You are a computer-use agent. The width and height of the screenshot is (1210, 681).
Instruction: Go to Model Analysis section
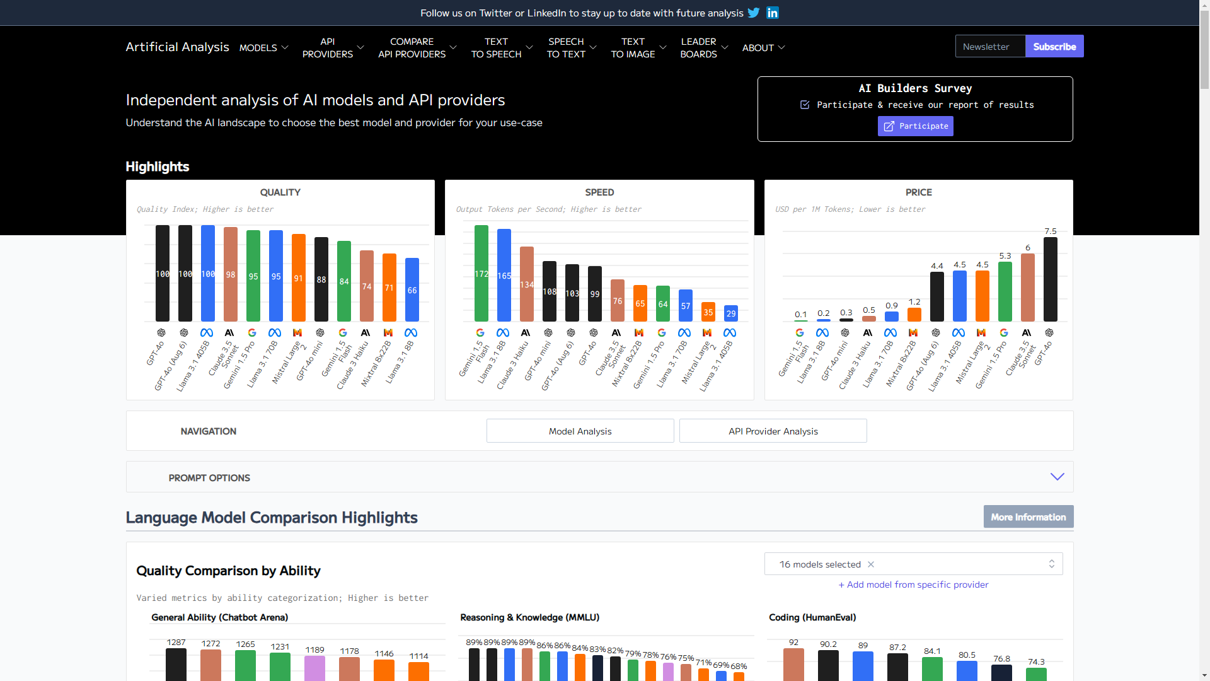click(580, 431)
